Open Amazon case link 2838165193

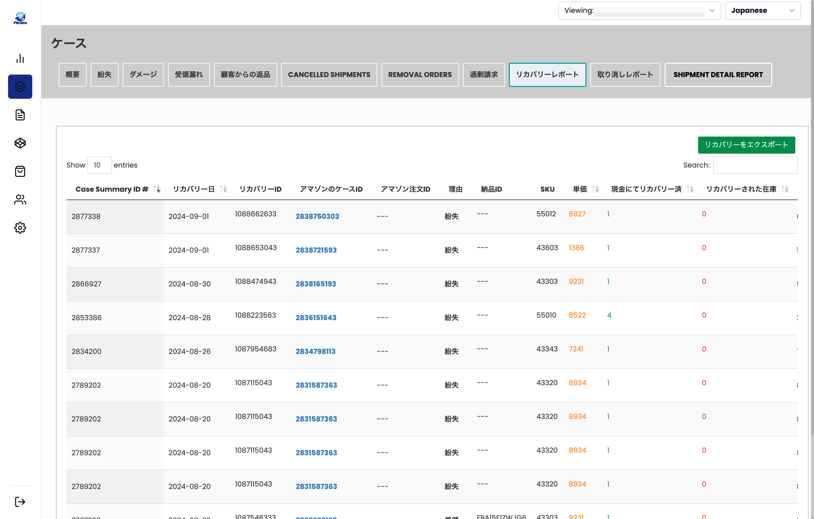pyautogui.click(x=316, y=284)
